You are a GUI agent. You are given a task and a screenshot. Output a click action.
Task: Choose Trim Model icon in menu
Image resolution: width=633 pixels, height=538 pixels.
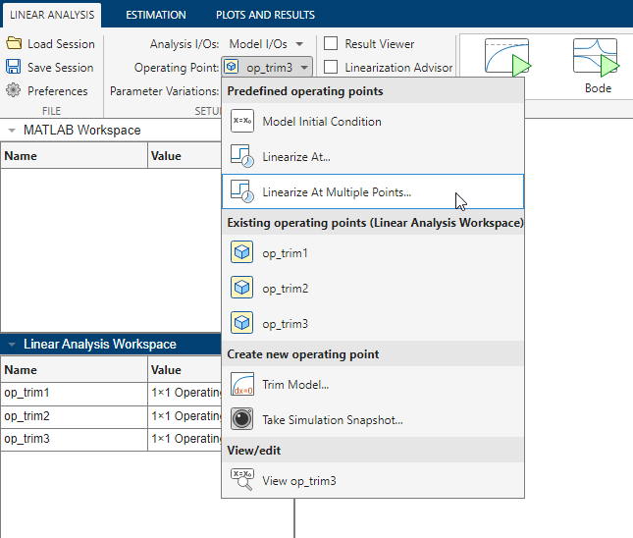(x=241, y=385)
